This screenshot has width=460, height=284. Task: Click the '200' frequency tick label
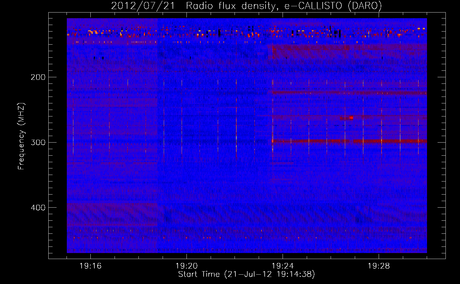click(38, 77)
